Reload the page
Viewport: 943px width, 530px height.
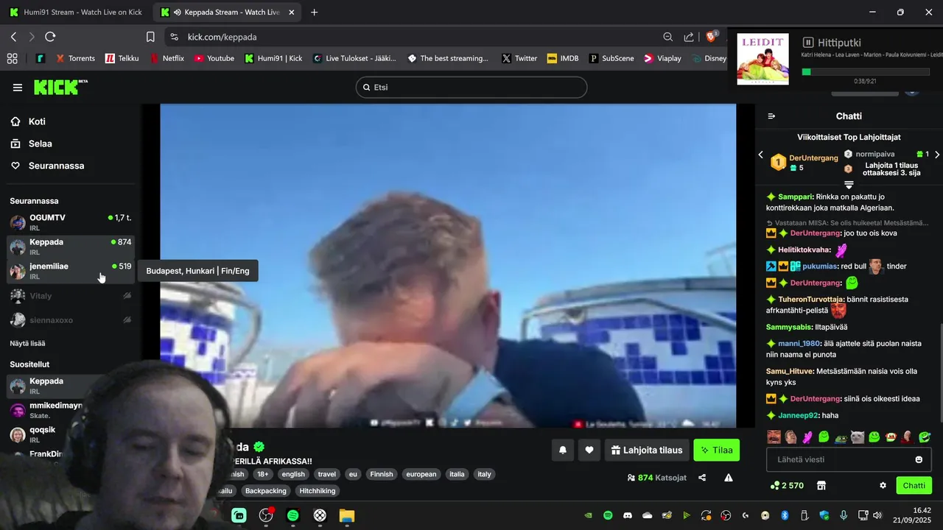point(50,37)
